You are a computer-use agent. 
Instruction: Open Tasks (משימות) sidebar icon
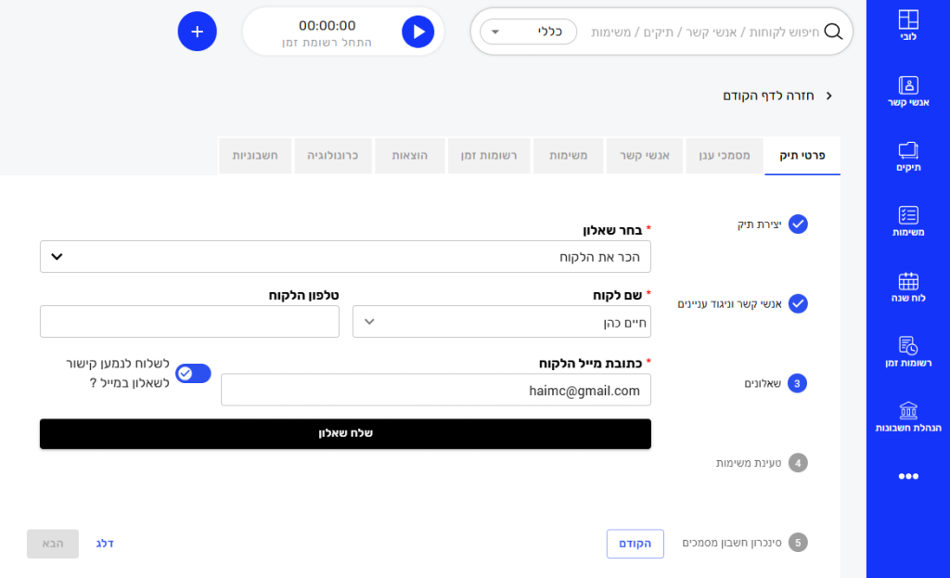(x=908, y=221)
